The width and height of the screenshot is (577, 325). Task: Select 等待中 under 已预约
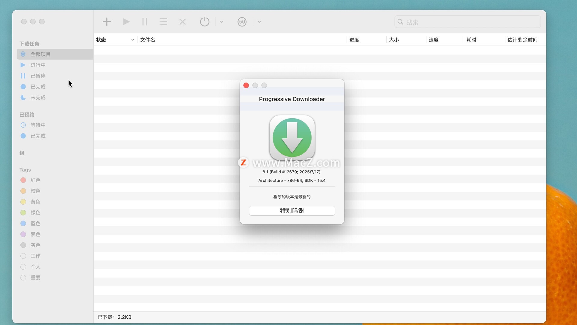(55, 125)
